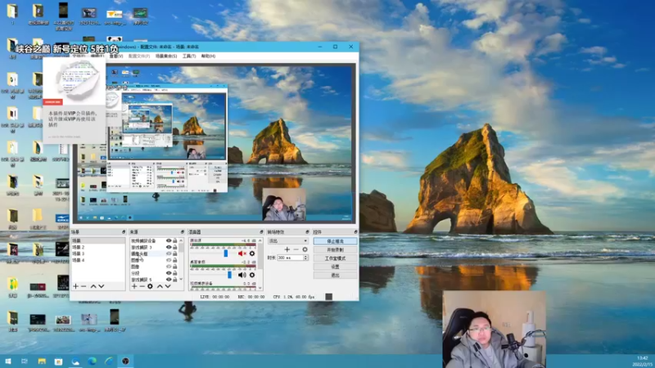The height and width of the screenshot is (368, 655).
Task: Open settings gear of the muted mixer channel
Action: 252,254
